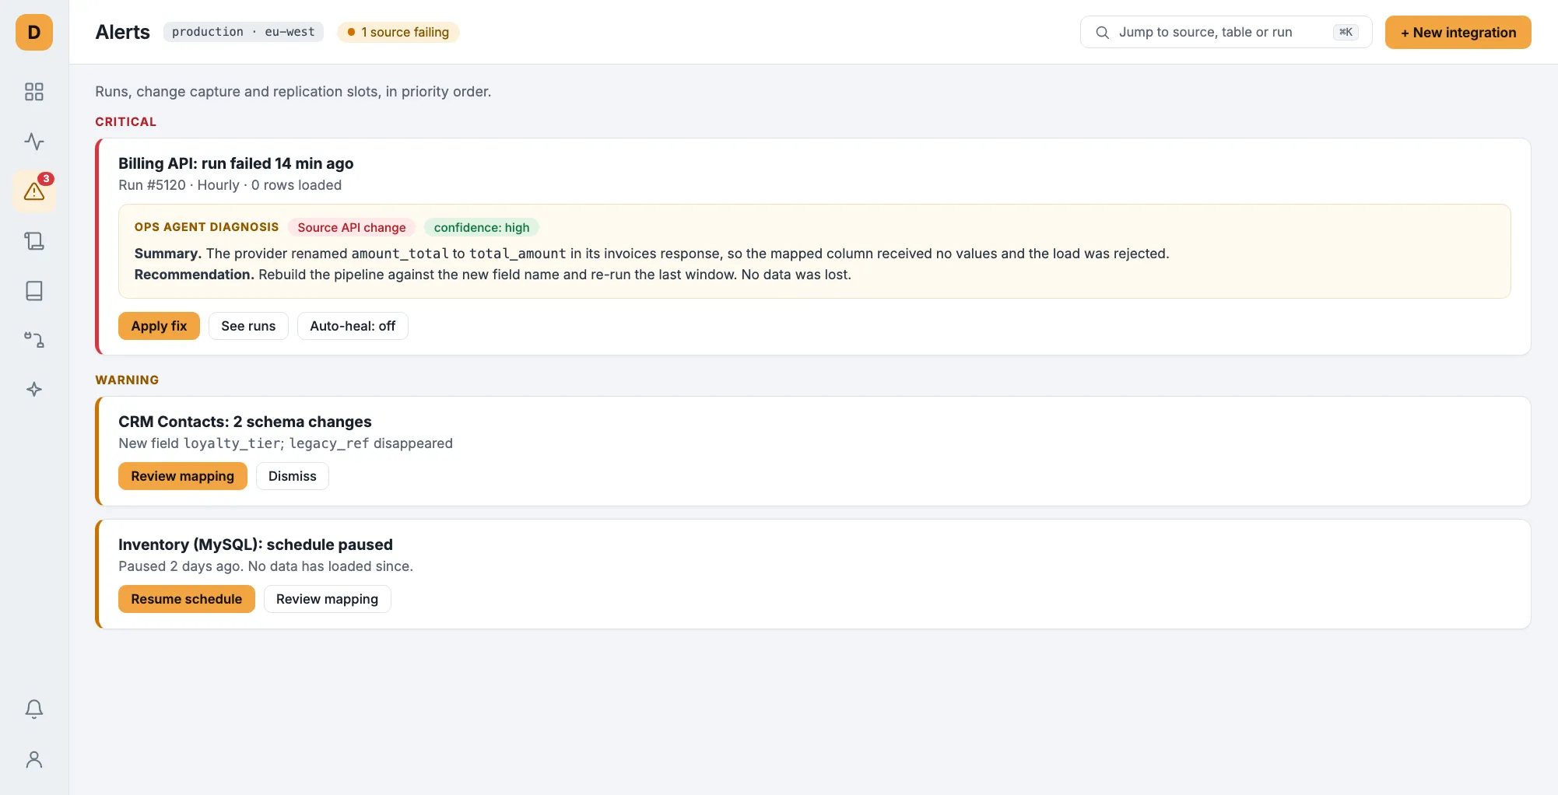Open the scroll logs icon in sidebar
Image resolution: width=1558 pixels, height=795 pixels.
pos(34,241)
